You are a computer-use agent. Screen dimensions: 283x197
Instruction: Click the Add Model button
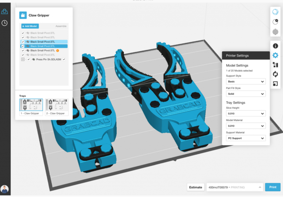coord(30,26)
